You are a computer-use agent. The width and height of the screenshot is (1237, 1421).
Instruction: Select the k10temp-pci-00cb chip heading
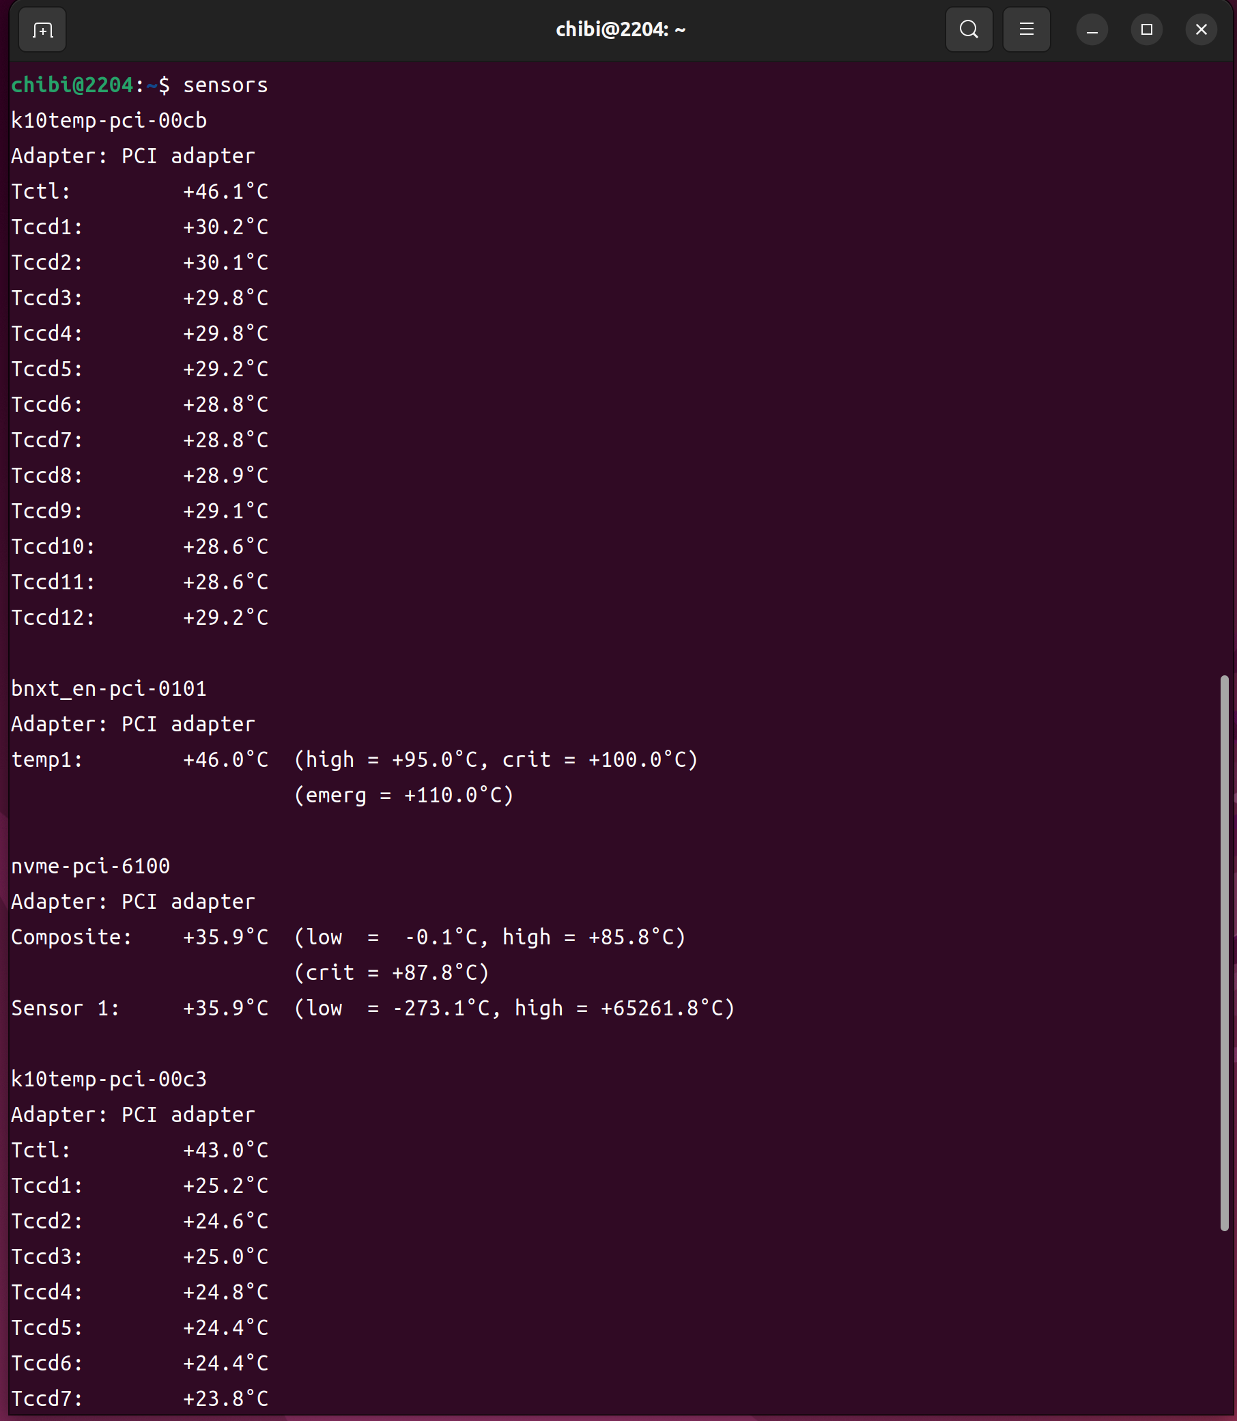[109, 121]
